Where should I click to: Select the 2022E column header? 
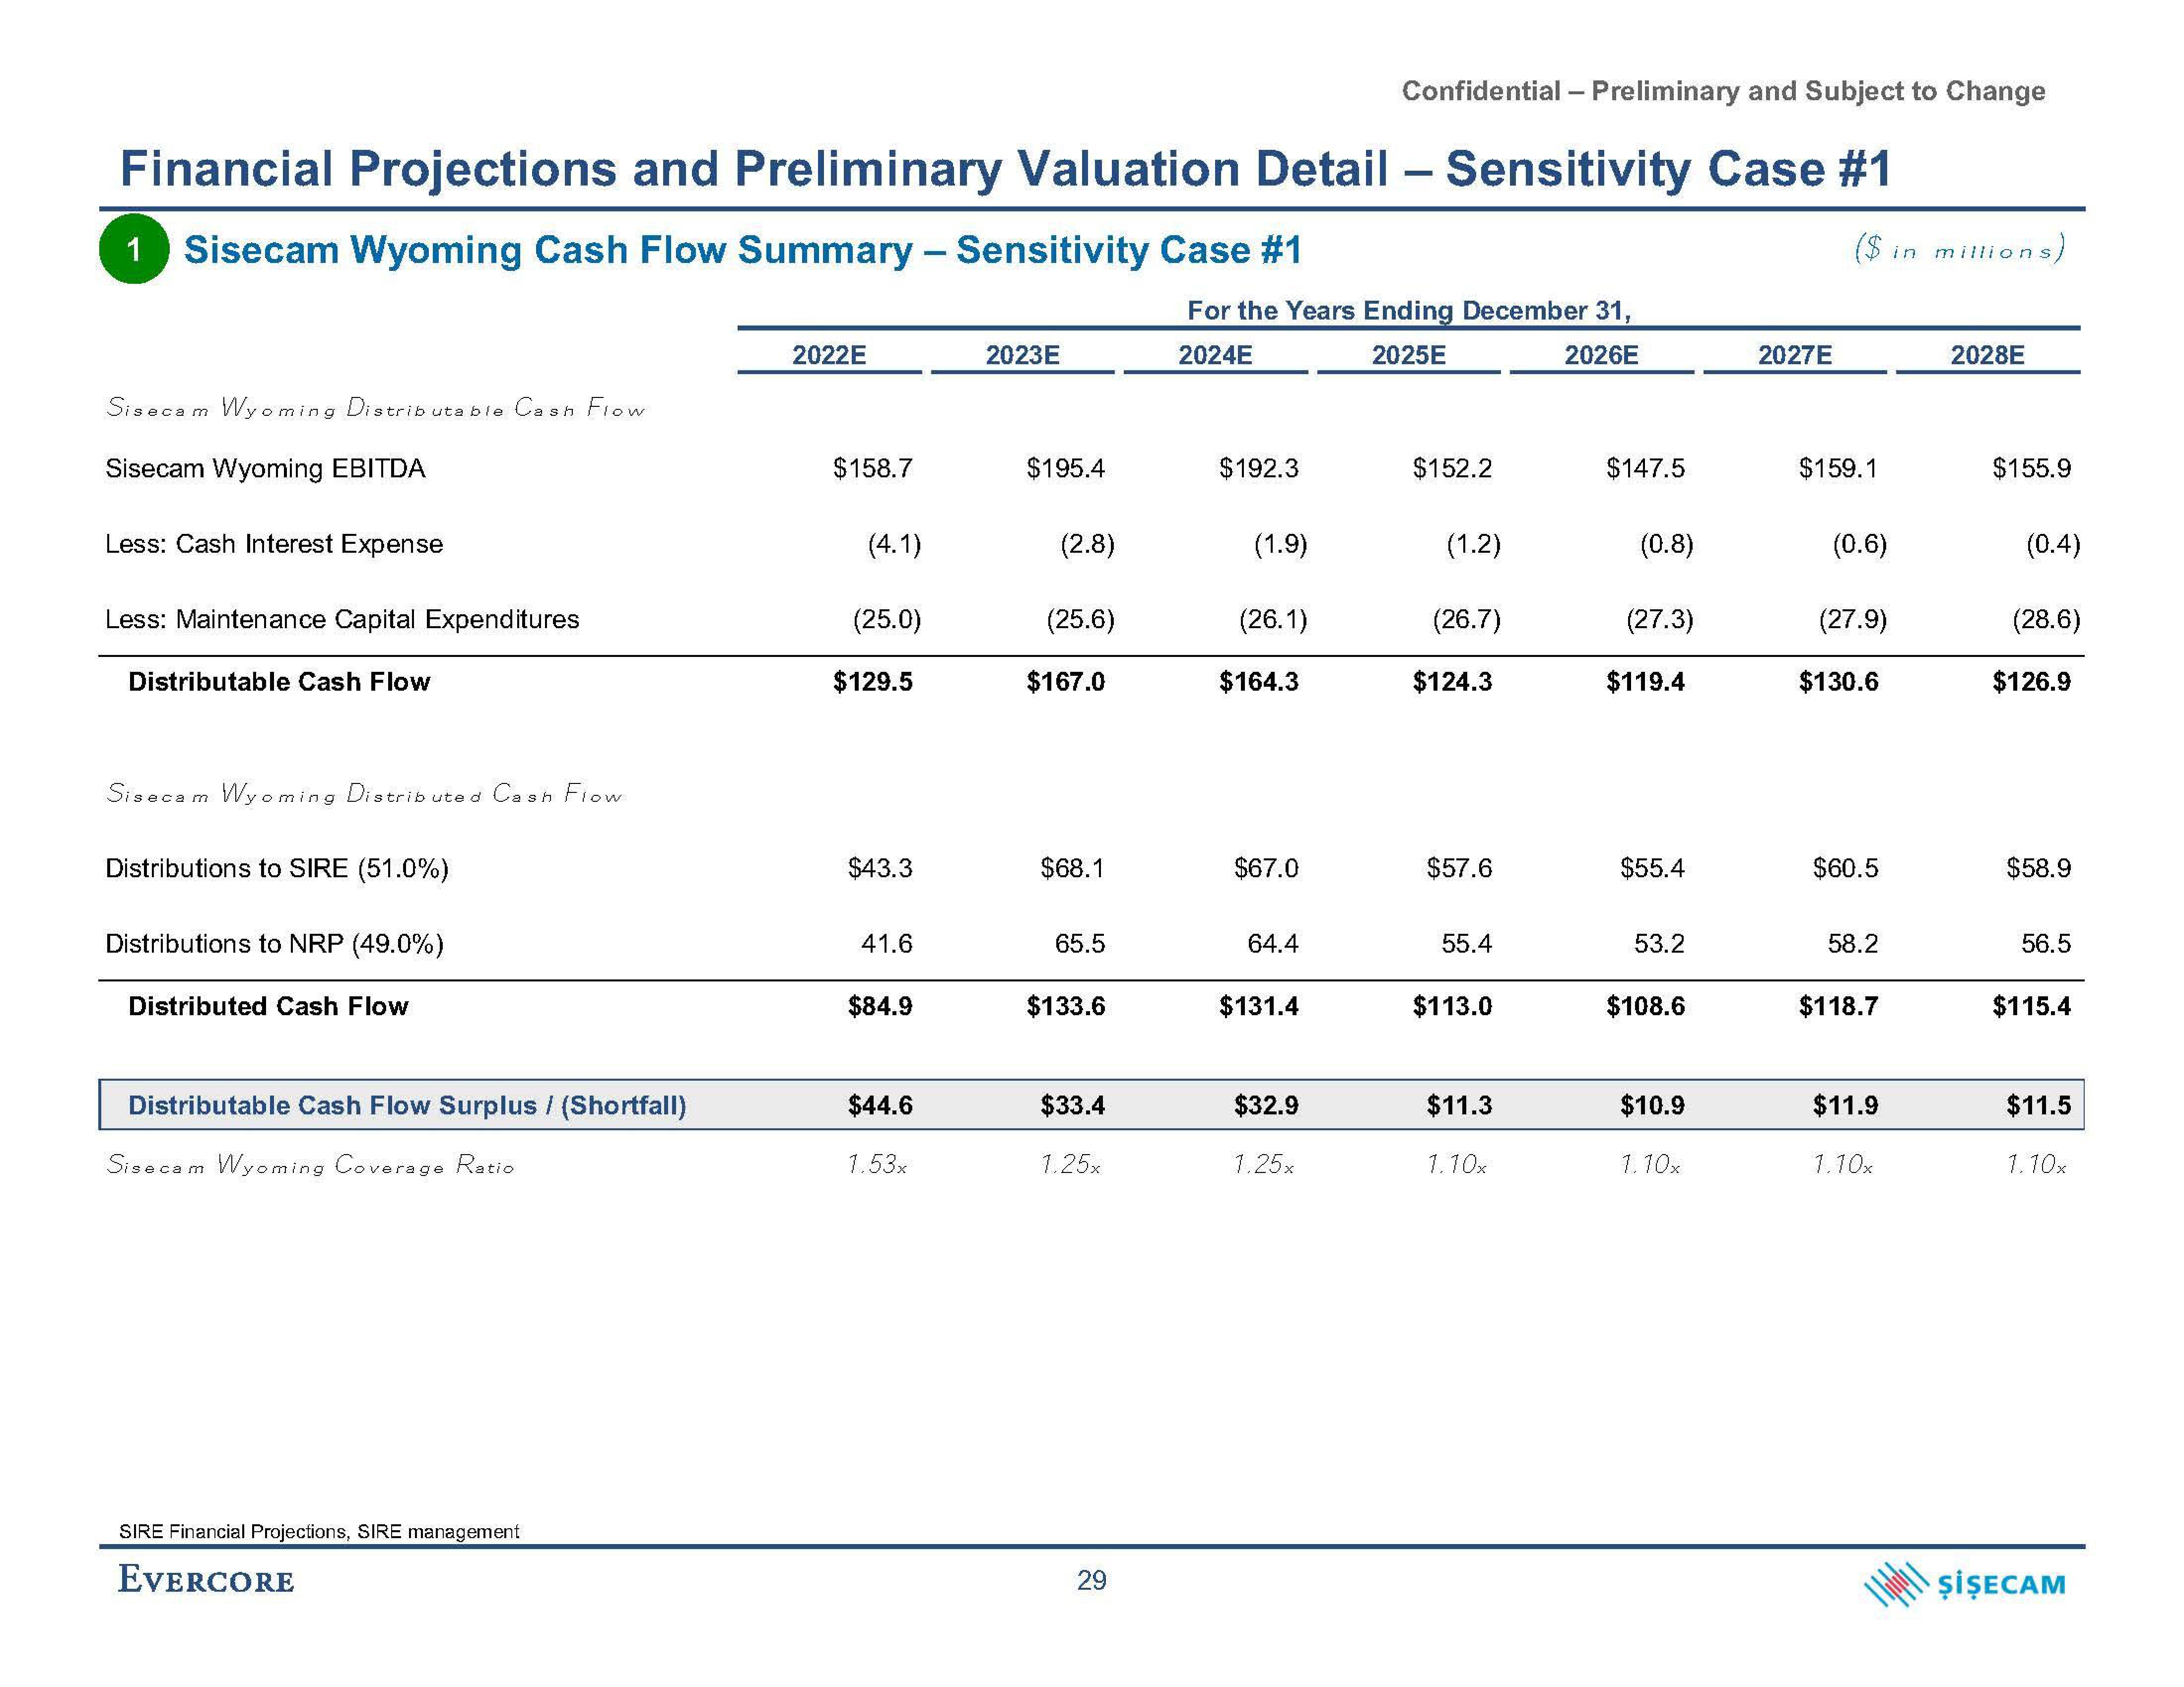tap(829, 355)
